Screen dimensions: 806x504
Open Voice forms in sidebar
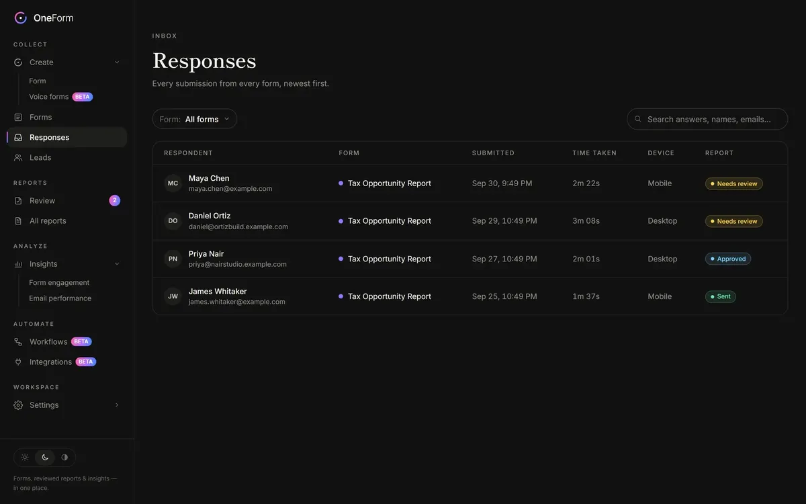[49, 97]
